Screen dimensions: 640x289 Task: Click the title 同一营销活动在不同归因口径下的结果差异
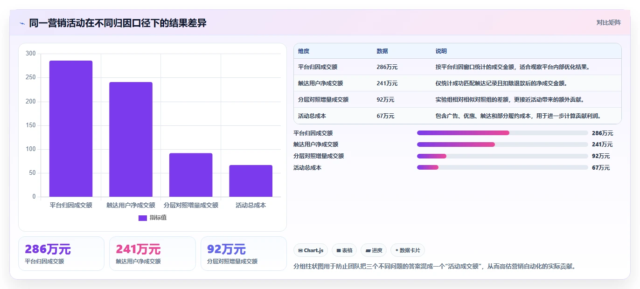tap(118, 23)
